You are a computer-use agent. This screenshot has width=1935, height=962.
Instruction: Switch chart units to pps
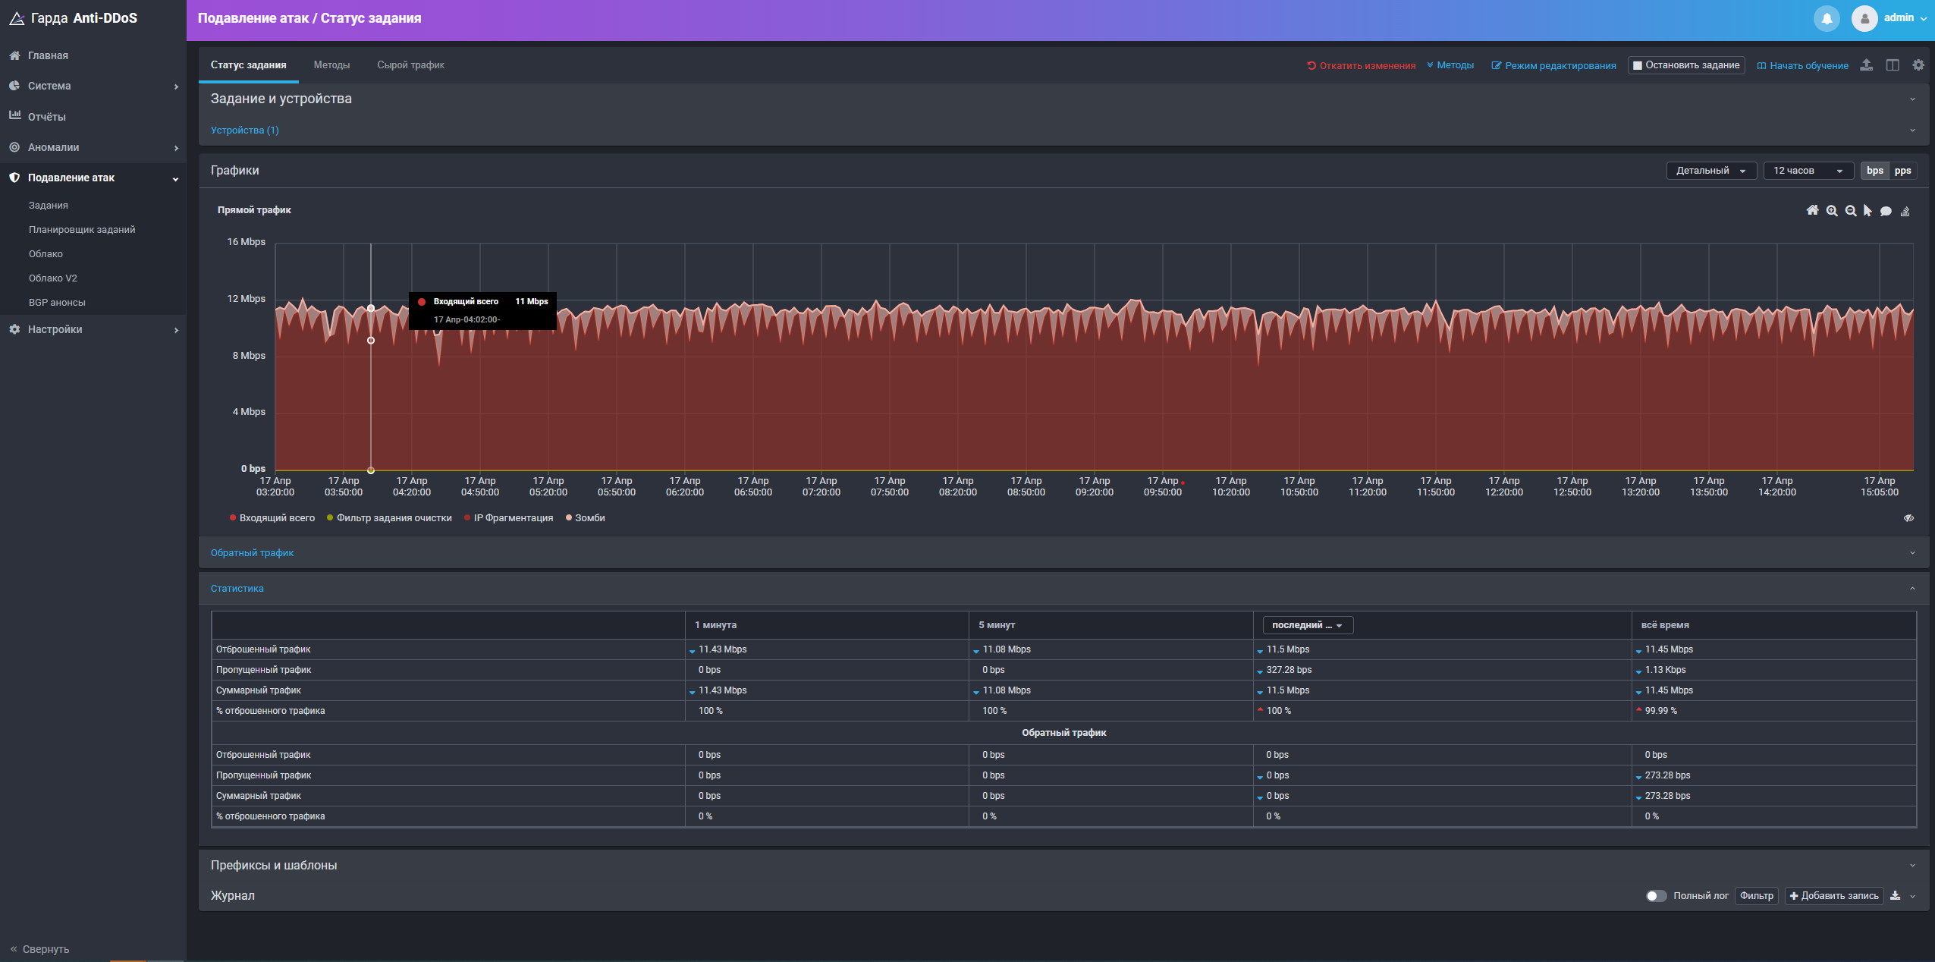pos(1902,171)
